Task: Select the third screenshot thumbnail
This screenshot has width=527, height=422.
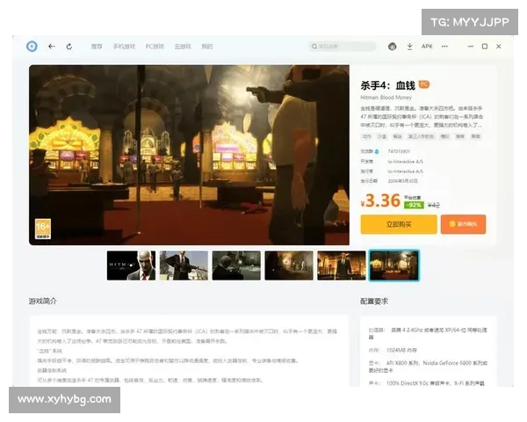Action: [236, 266]
